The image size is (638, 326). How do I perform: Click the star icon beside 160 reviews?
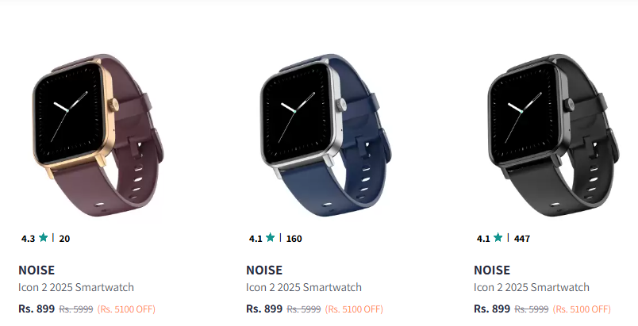pos(270,238)
